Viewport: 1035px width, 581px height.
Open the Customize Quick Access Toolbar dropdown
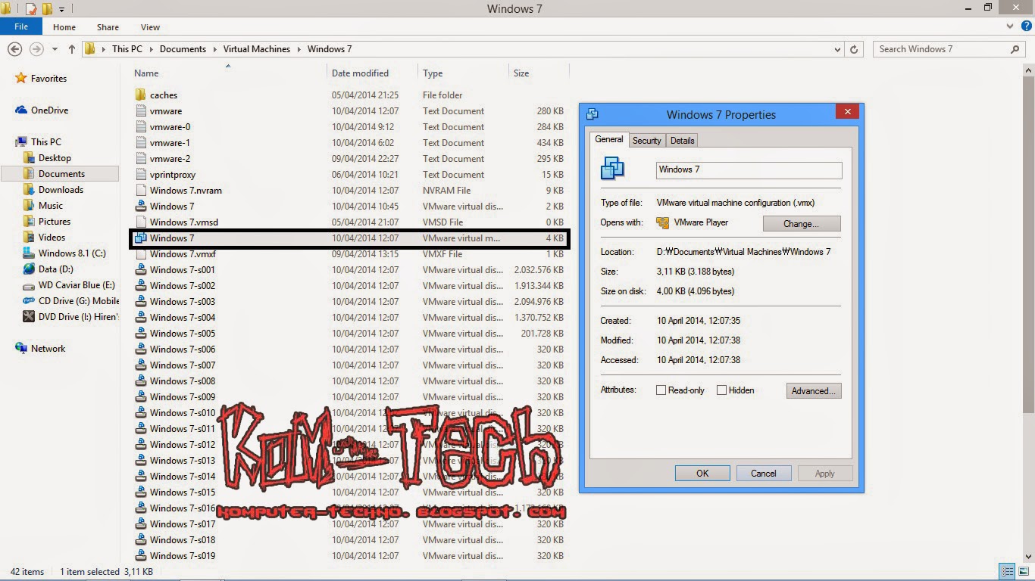point(62,10)
